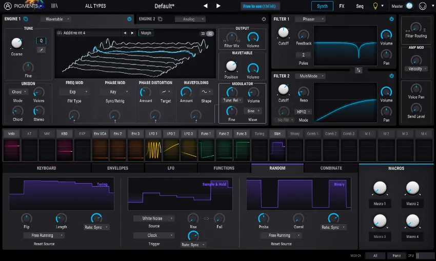Load the previous preset arrow

pos(205,6)
